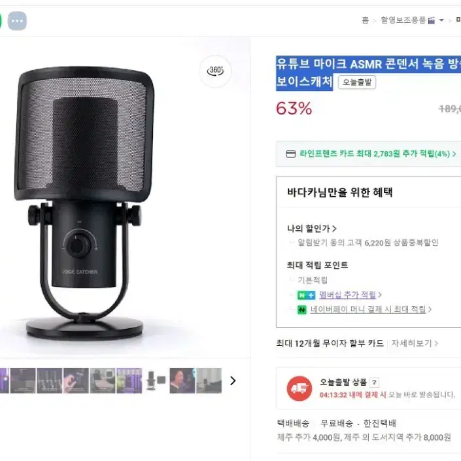Image resolution: width=461 pixels, height=461 pixels.
Task: Click 최대 12개월 무이자 할부 카드 text
Action: [x=330, y=343]
